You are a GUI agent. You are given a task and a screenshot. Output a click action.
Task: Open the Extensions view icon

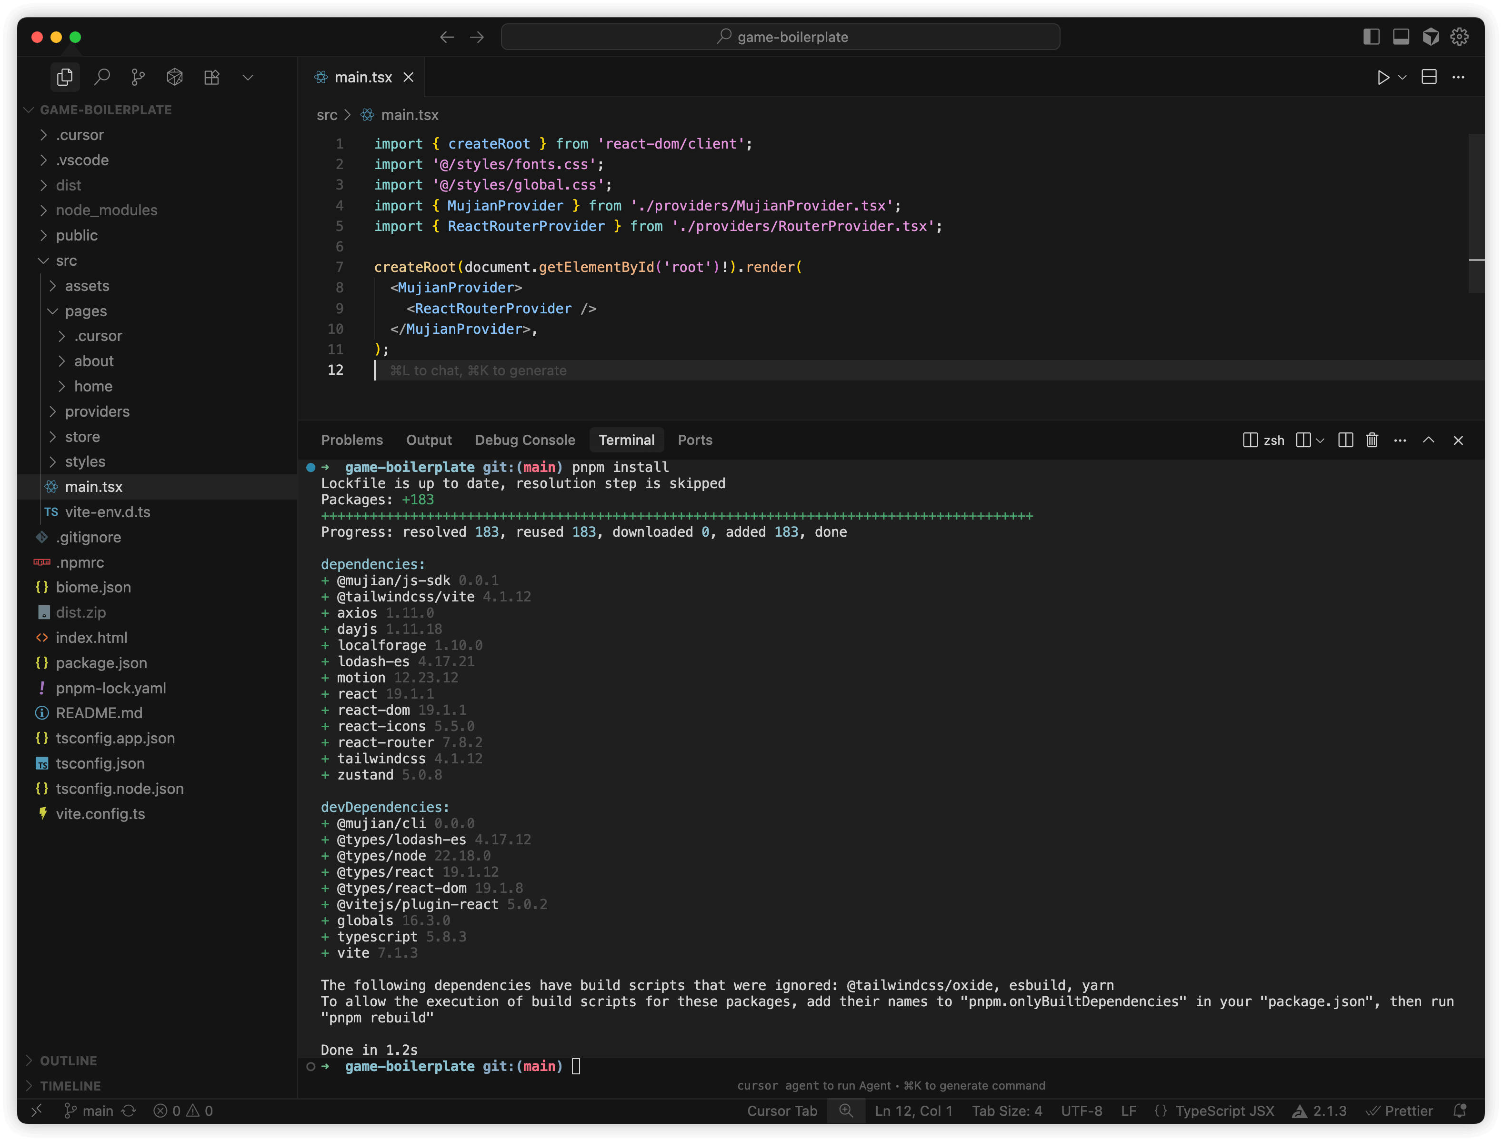[x=211, y=77]
